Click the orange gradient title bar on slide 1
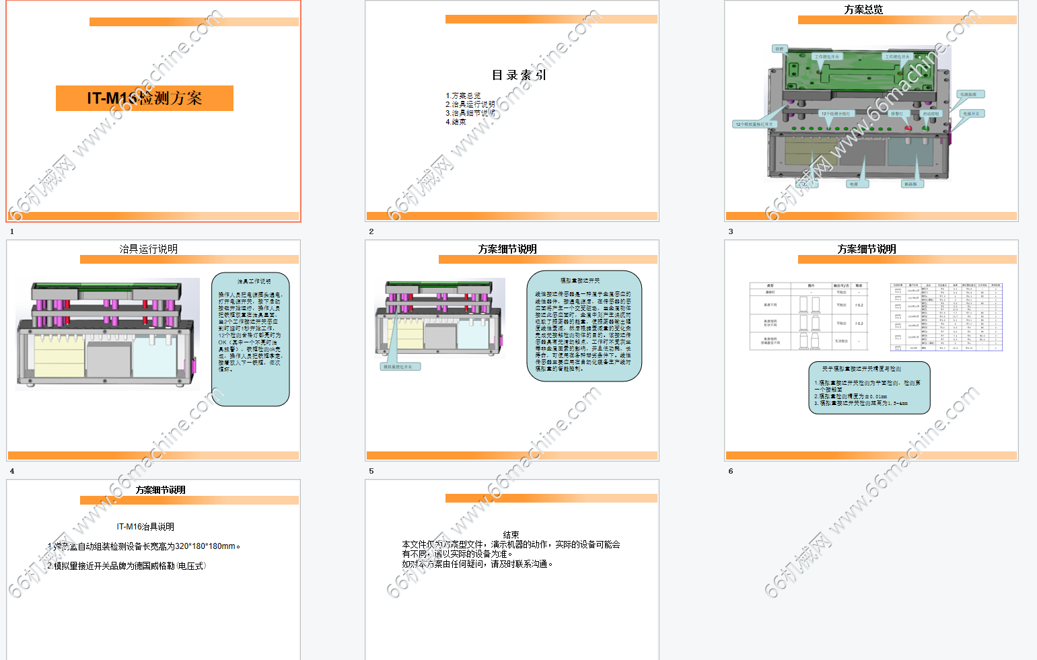1037x660 pixels. click(192, 22)
